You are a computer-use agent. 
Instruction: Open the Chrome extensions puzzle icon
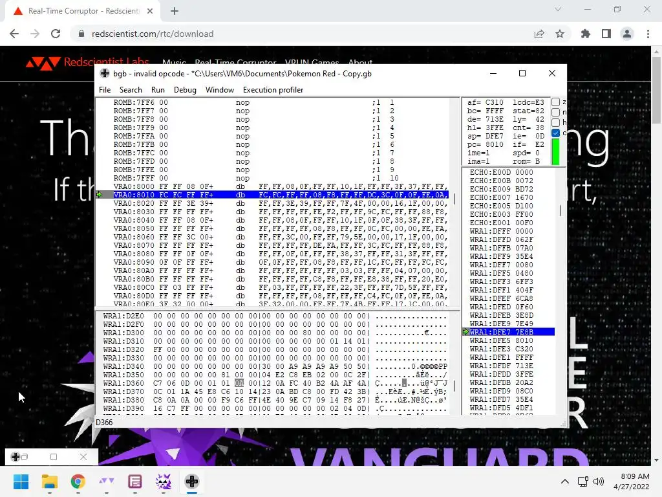click(x=586, y=34)
